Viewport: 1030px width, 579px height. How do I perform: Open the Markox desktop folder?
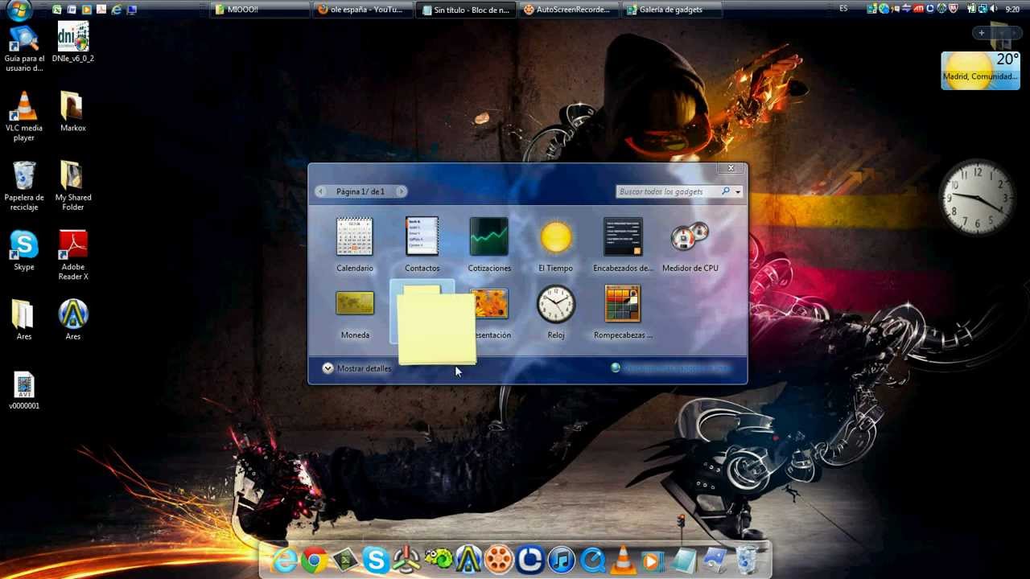coord(72,112)
